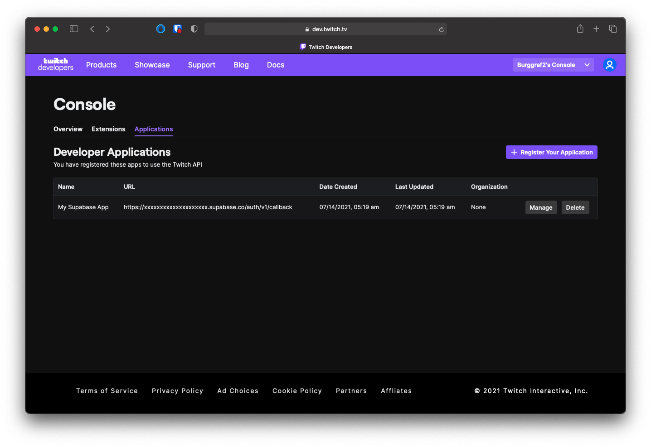
Task: Click the back navigation arrow
Action: (x=92, y=29)
